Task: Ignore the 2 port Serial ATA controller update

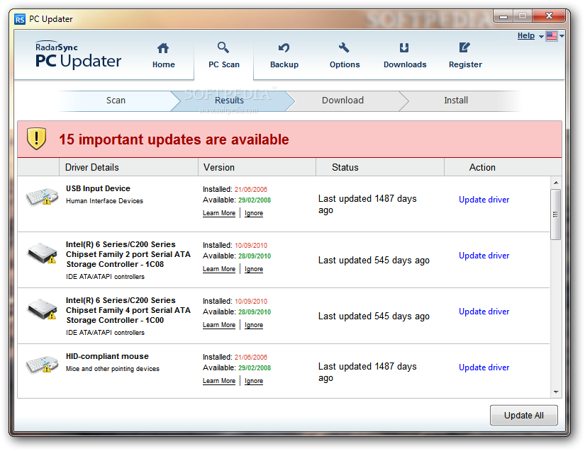Action: click(254, 269)
